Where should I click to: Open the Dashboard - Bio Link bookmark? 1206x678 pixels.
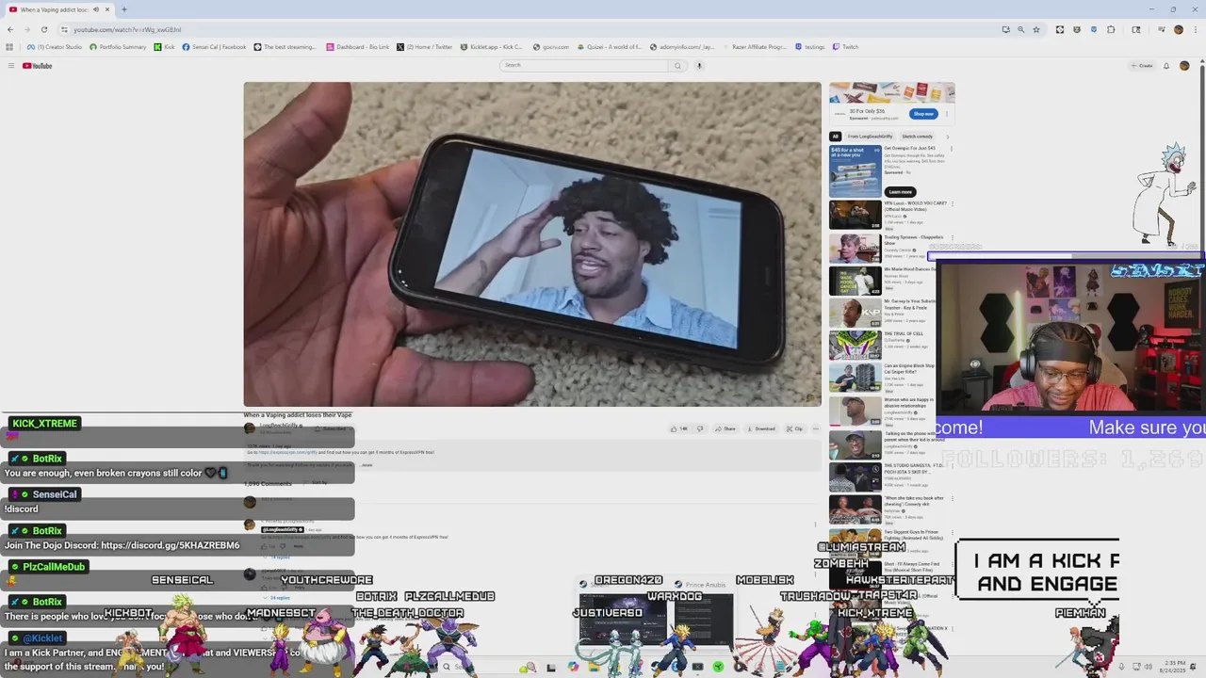[358, 47]
